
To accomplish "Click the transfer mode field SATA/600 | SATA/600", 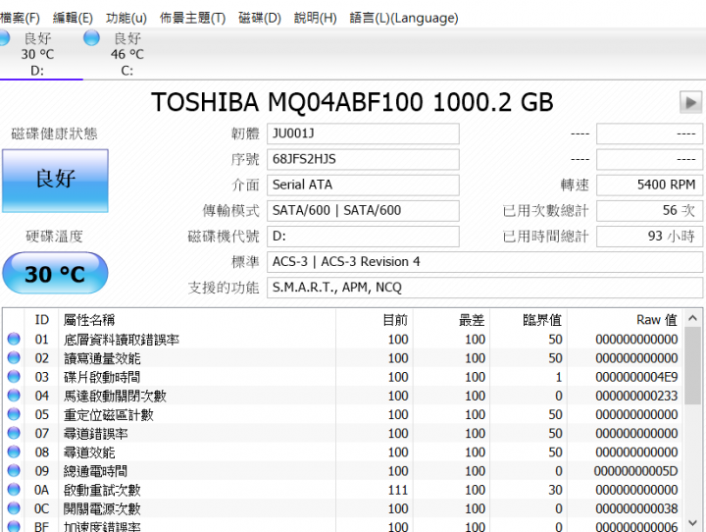I will [363, 211].
